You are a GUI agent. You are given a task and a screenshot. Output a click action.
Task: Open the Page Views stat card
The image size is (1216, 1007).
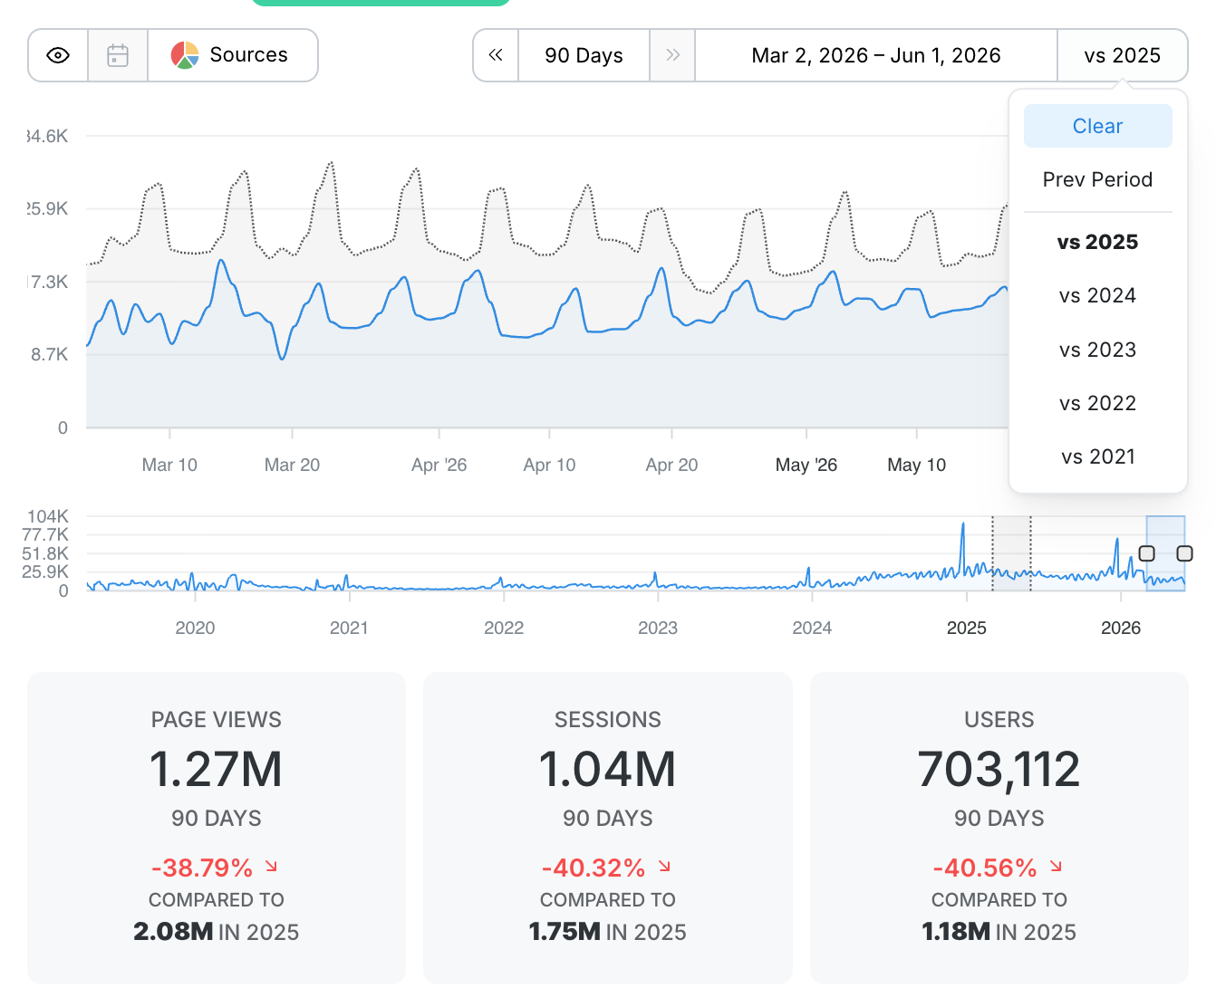[217, 828]
